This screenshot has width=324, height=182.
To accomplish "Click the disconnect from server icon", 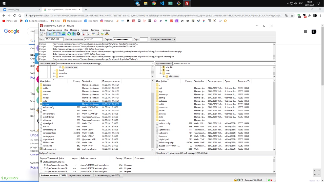I will 83,34.
